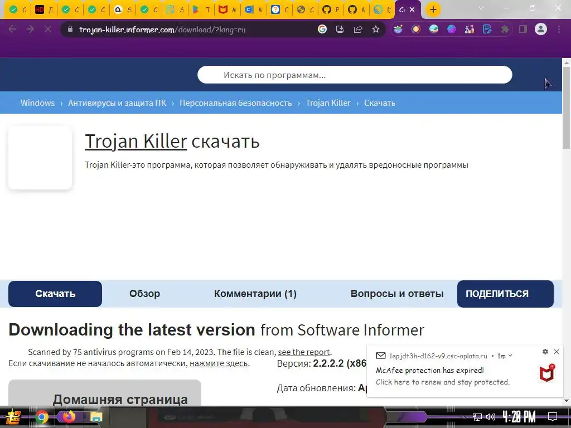Open a new browser tab with plus button
The image size is (571, 428).
(x=433, y=9)
